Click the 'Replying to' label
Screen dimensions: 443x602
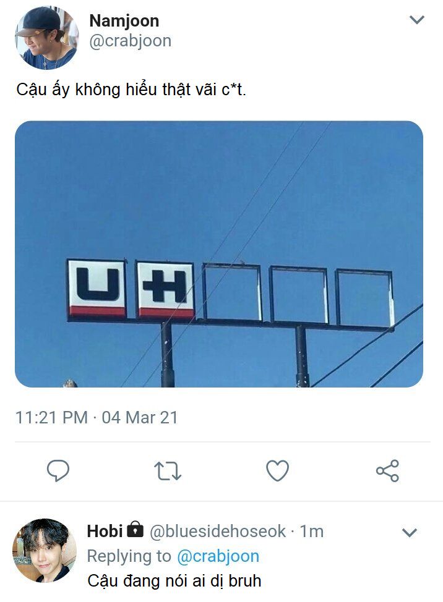tap(129, 556)
